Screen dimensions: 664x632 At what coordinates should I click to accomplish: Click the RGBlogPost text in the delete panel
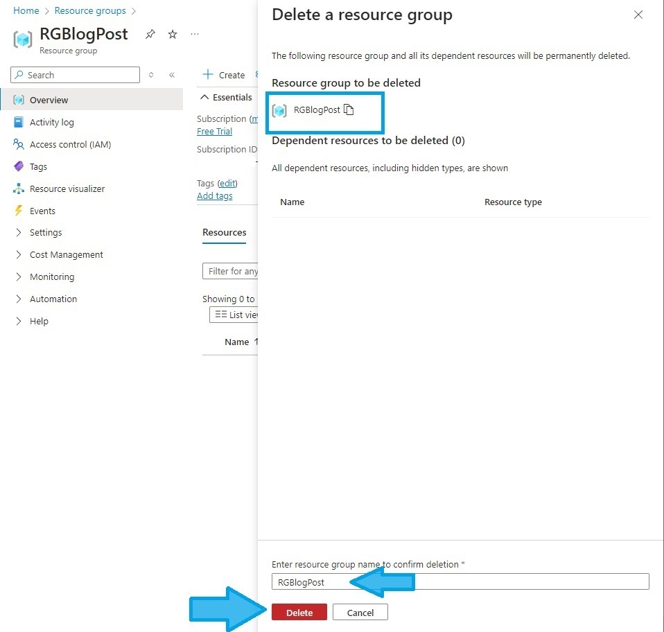[317, 110]
